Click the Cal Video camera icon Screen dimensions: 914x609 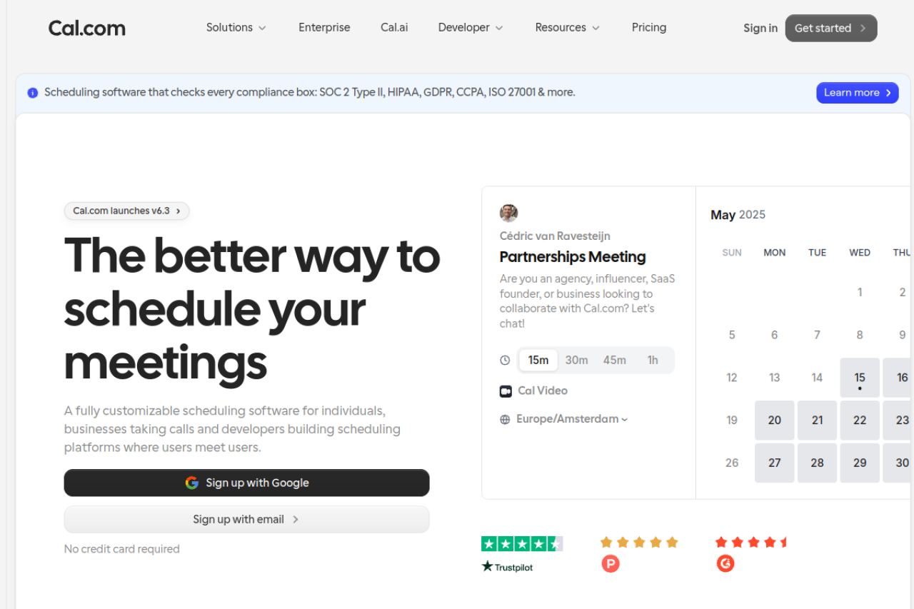pos(506,391)
